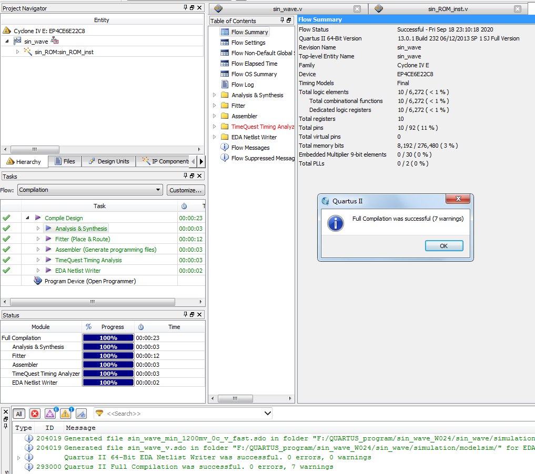Click the play icon for Fitter task
Image resolution: width=535 pixels, height=474 pixels.
[x=48, y=239]
